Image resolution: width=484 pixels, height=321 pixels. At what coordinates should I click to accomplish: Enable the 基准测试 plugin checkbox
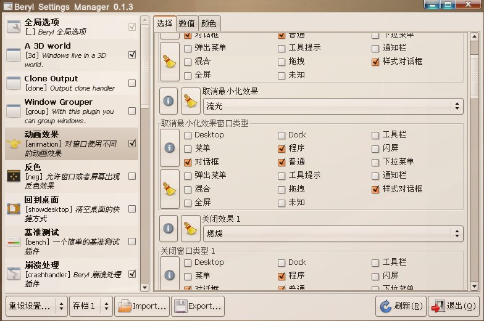point(132,242)
